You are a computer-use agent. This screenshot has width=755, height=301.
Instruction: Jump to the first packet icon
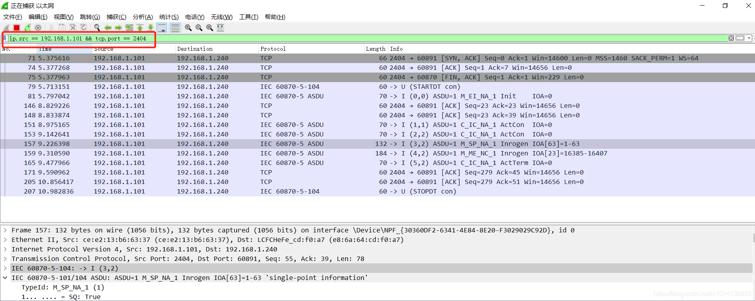(140, 28)
